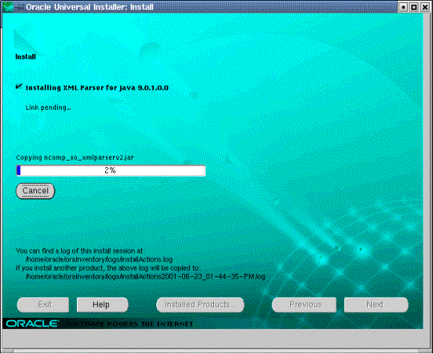
Task: Click the Exit button
Action: [x=42, y=305]
